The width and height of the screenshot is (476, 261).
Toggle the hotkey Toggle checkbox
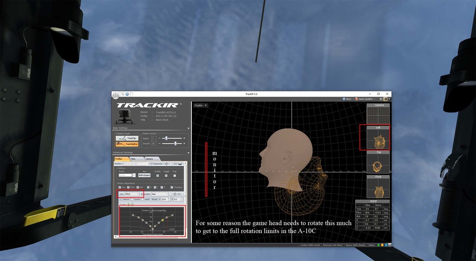(166, 176)
